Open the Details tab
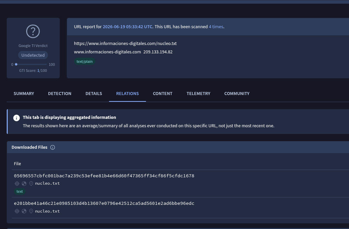 pos(94,94)
